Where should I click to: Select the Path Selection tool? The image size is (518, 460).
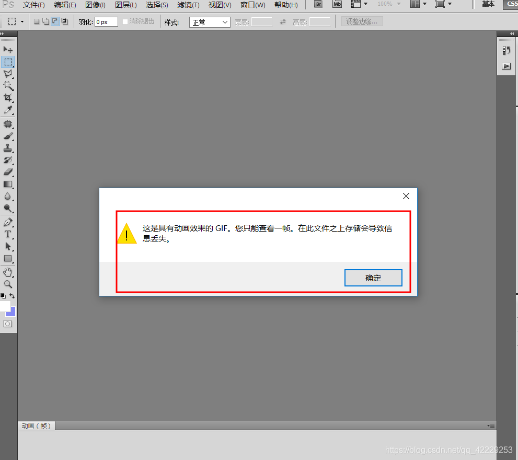point(8,247)
